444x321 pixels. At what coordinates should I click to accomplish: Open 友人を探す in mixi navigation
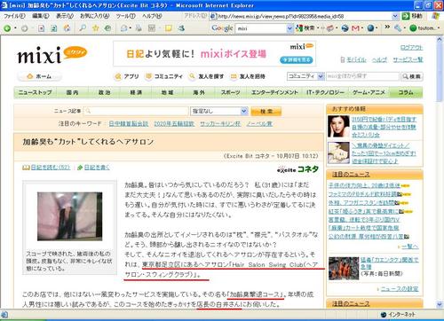point(207,76)
